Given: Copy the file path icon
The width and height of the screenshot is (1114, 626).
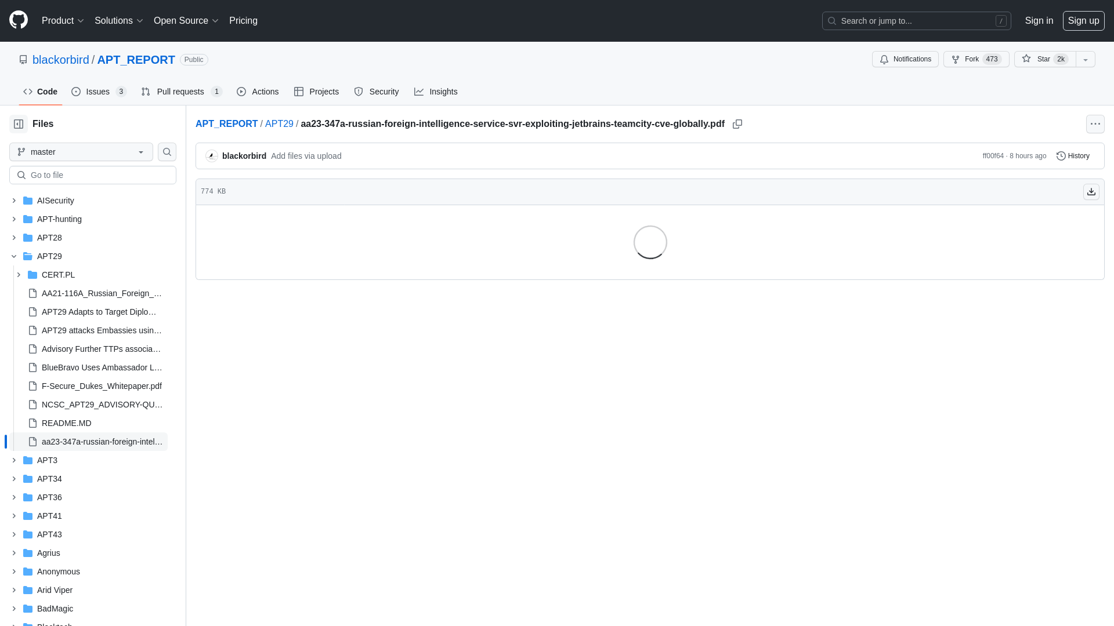Looking at the screenshot, I should (x=737, y=124).
